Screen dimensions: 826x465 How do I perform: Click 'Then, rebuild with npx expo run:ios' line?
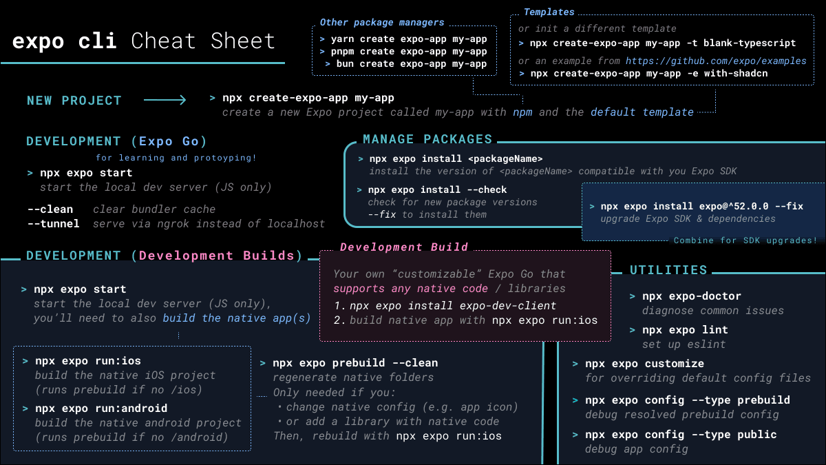click(388, 436)
